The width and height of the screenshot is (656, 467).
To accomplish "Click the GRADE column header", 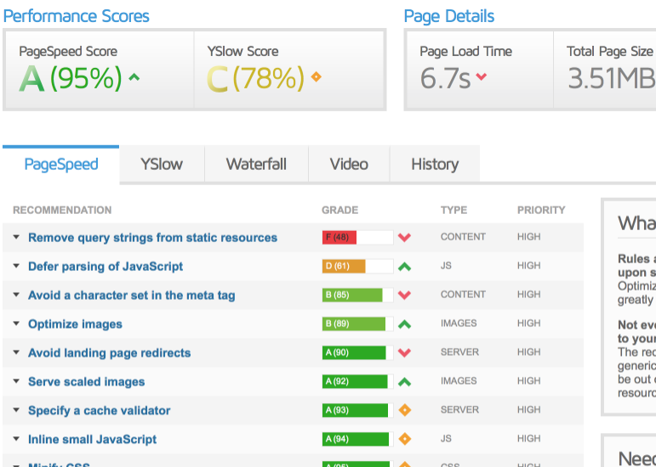I will click(339, 210).
